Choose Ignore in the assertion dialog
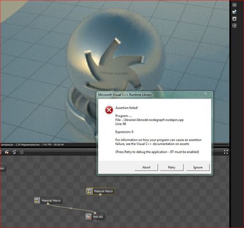 198,167
